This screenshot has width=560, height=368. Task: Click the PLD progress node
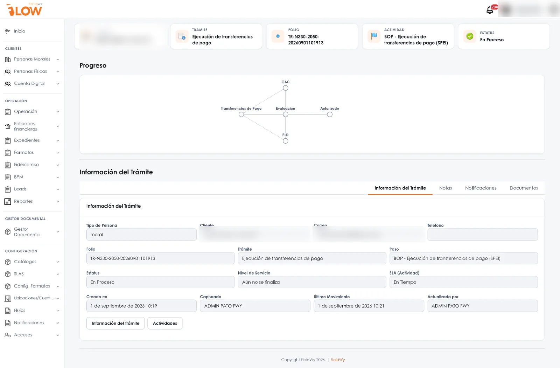coord(286,141)
